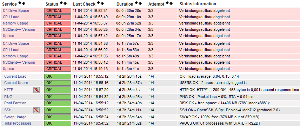The width and height of the screenshot is (300, 133).
Task: Open the Total Processes service link
Action: pos(18,123)
